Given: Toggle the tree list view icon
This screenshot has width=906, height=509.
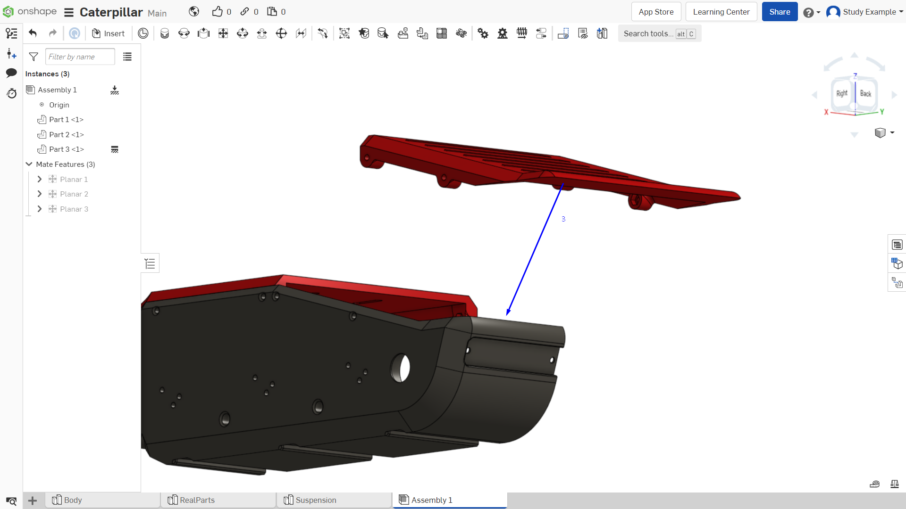Looking at the screenshot, I should click(127, 57).
